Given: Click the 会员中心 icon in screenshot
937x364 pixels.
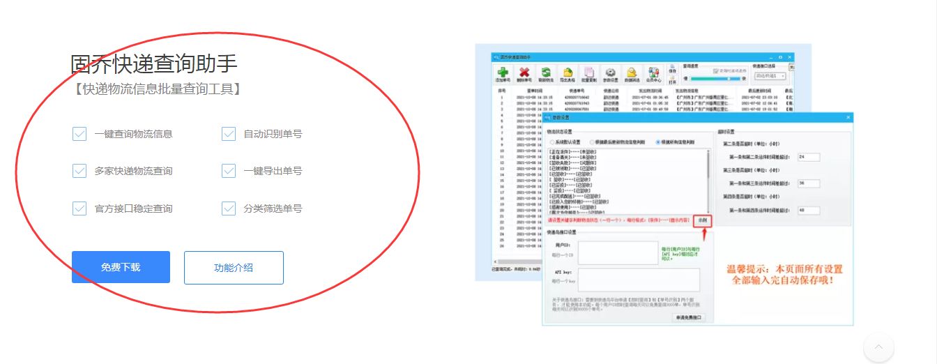Looking at the screenshot, I should [654, 74].
